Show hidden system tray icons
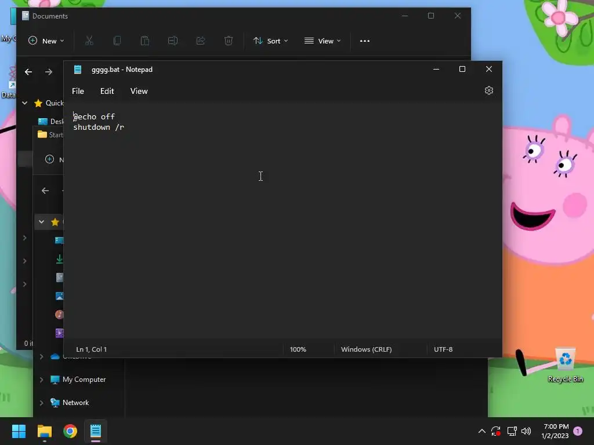The image size is (594, 445). [x=482, y=431]
